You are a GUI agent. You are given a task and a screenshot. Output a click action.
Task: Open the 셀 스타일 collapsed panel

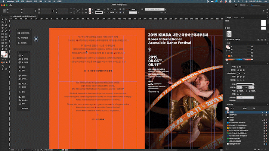click(x=24, y=59)
